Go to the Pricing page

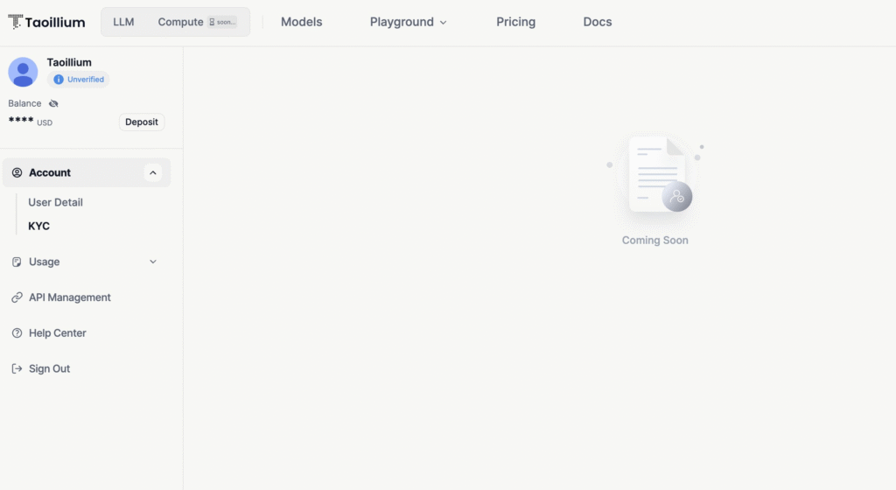click(515, 22)
